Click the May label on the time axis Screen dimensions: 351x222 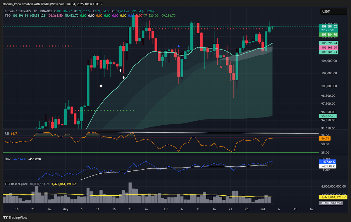tap(65, 209)
